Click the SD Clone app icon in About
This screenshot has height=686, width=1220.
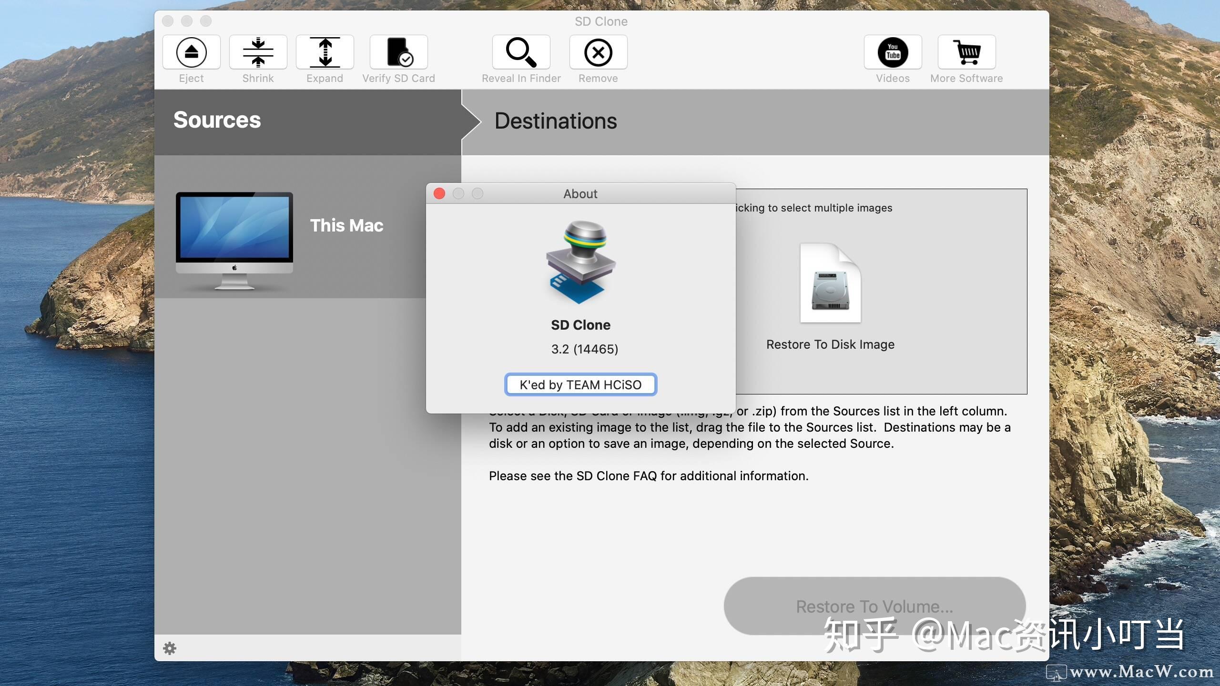pyautogui.click(x=580, y=262)
